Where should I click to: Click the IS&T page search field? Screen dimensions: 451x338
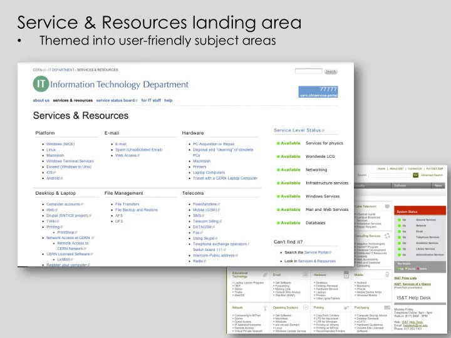click(x=390, y=175)
